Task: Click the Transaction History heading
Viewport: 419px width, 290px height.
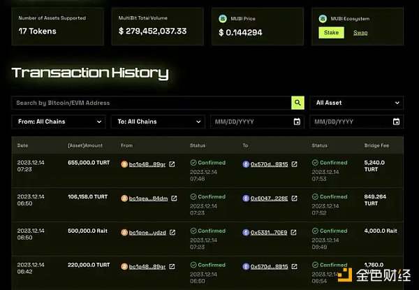Action: click(90, 73)
